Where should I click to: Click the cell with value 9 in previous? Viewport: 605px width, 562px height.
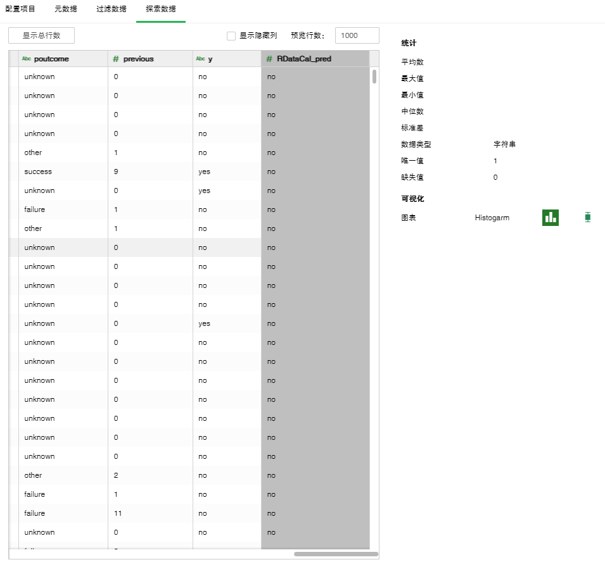pos(116,172)
